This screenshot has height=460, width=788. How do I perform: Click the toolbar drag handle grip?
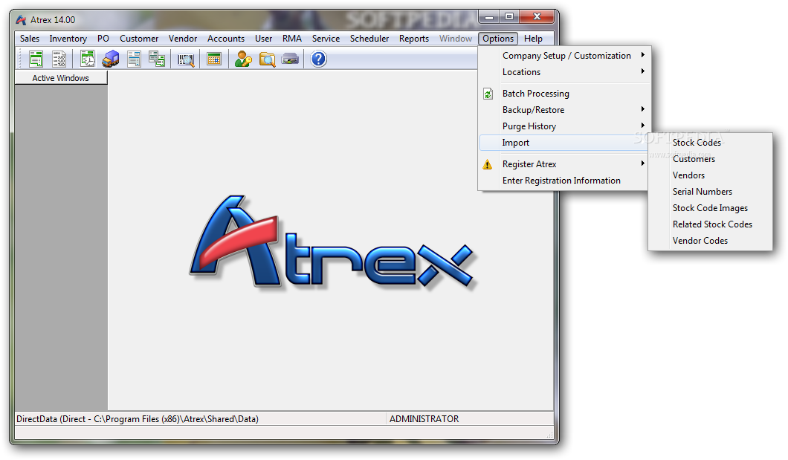coord(21,59)
